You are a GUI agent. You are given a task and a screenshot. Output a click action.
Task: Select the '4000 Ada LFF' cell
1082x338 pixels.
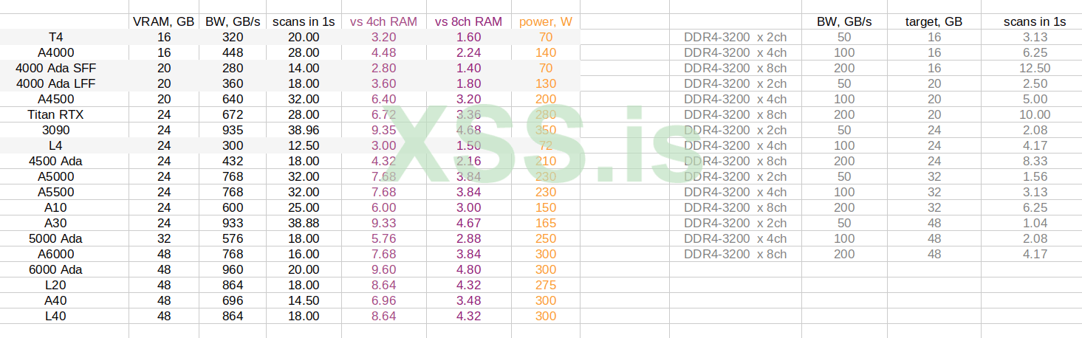point(55,83)
